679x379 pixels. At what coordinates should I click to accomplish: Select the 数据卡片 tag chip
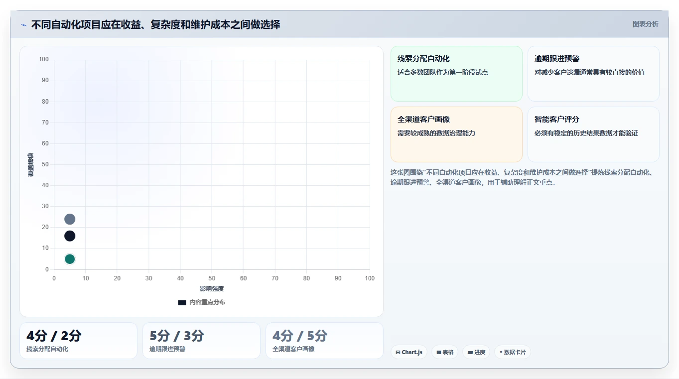(512, 352)
